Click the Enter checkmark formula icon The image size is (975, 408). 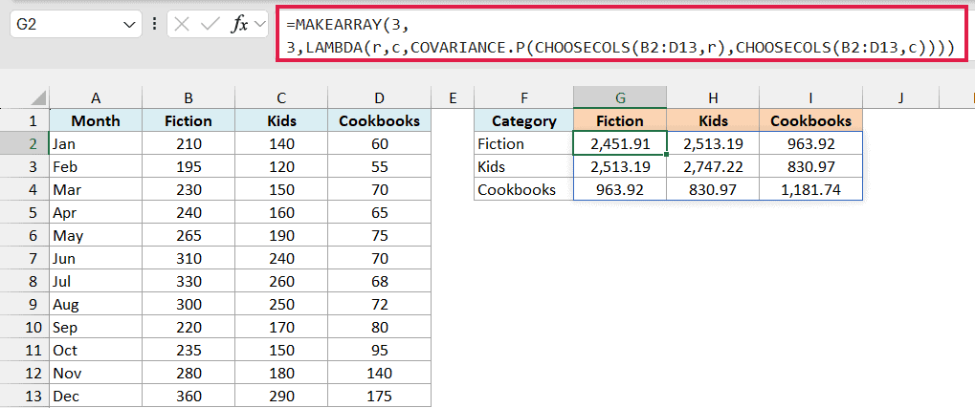tap(211, 24)
